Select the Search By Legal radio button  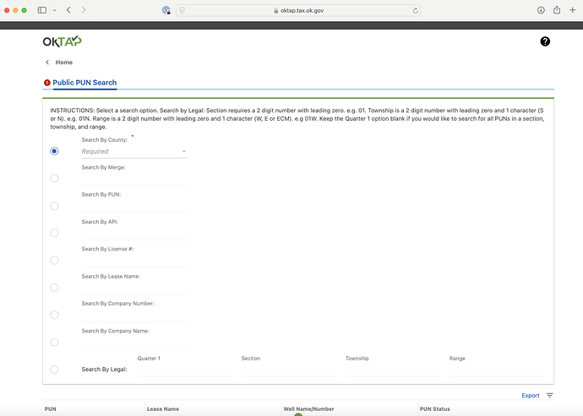(x=54, y=370)
